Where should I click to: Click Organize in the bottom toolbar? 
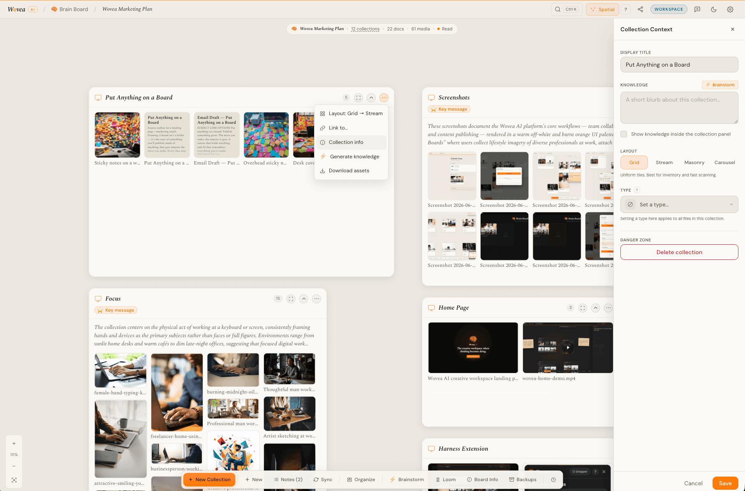point(361,479)
